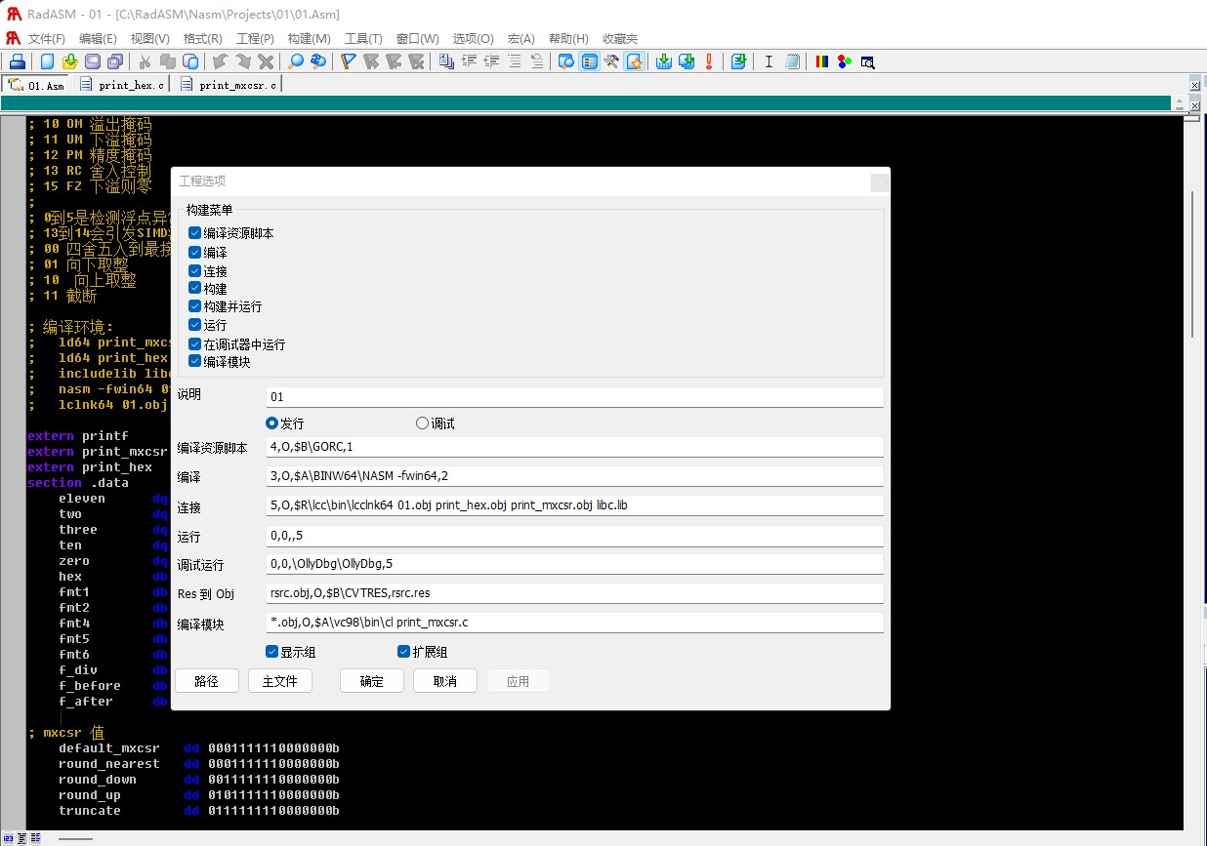The image size is (1207, 846).
Task: Click the rainbow color bars icon
Action: pos(822,61)
